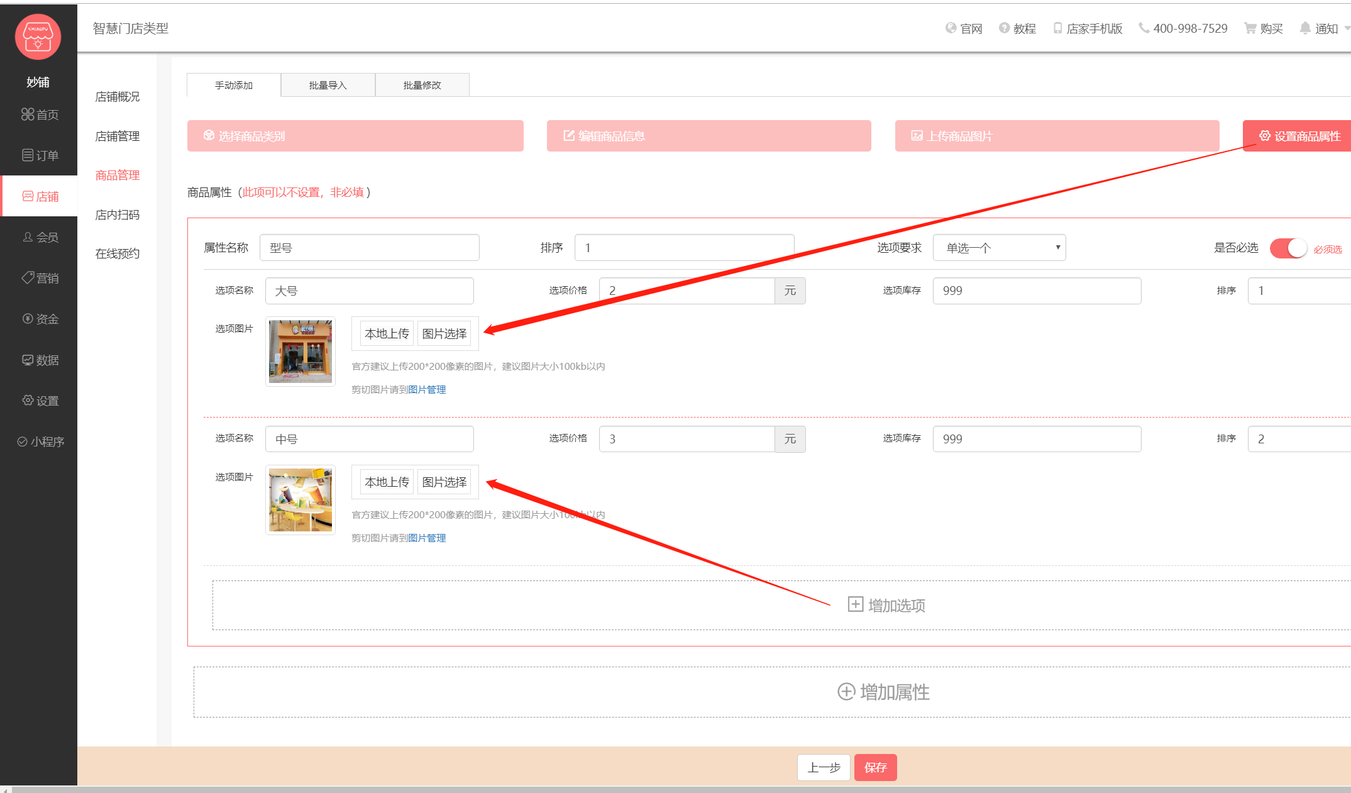
Task: Open 店家手机版 in the header
Action: point(1088,29)
